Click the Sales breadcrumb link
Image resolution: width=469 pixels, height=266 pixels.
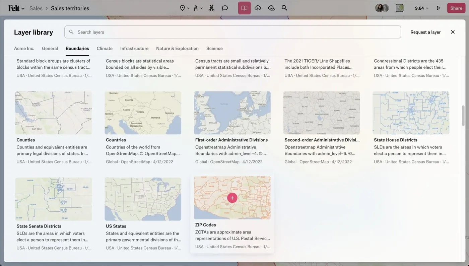[x=36, y=8]
